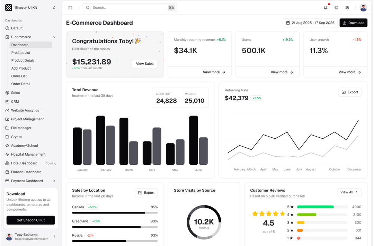Click the sidebar collapse panel icon
The image size is (374, 246).
coord(70,7)
